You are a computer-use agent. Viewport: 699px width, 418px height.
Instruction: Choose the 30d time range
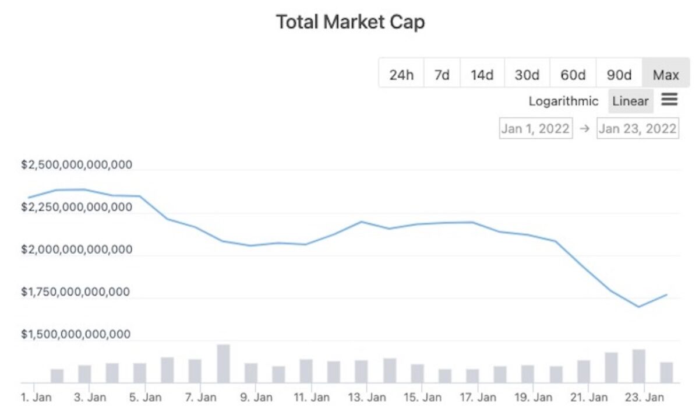point(527,75)
